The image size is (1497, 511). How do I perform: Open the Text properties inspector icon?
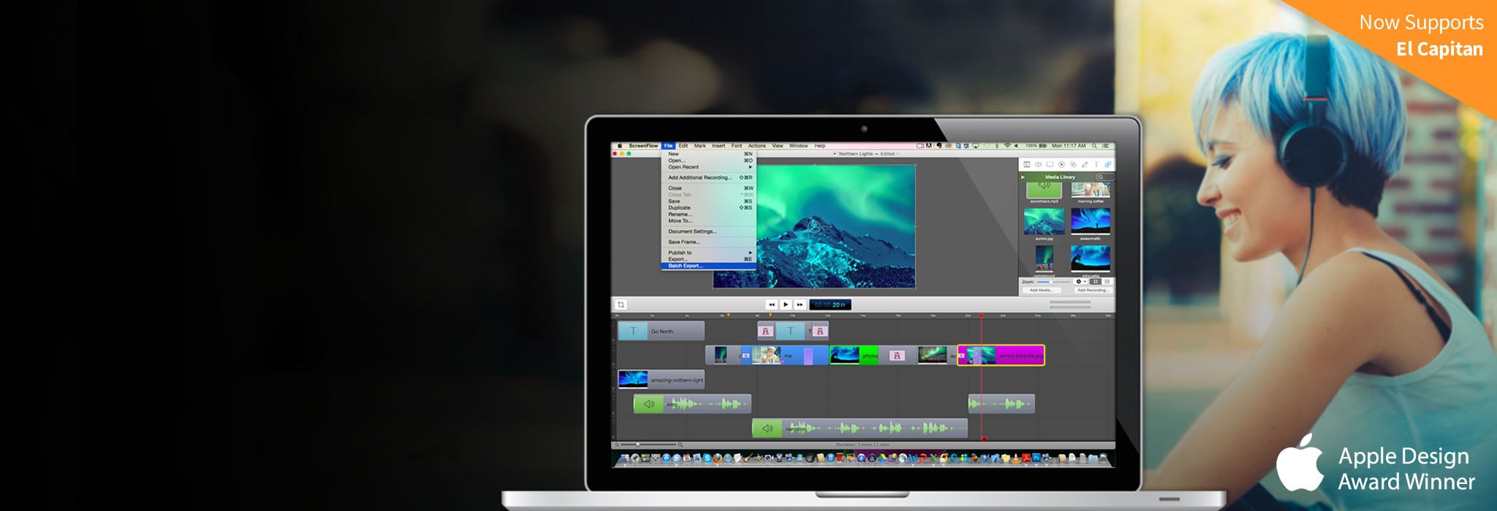[x=1096, y=164]
